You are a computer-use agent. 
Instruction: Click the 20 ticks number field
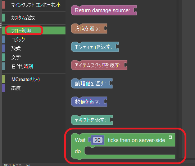97,140
